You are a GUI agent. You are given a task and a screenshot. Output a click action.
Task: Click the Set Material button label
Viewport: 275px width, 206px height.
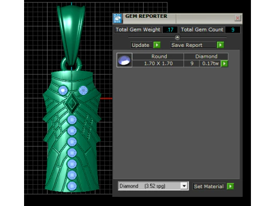[209, 187]
